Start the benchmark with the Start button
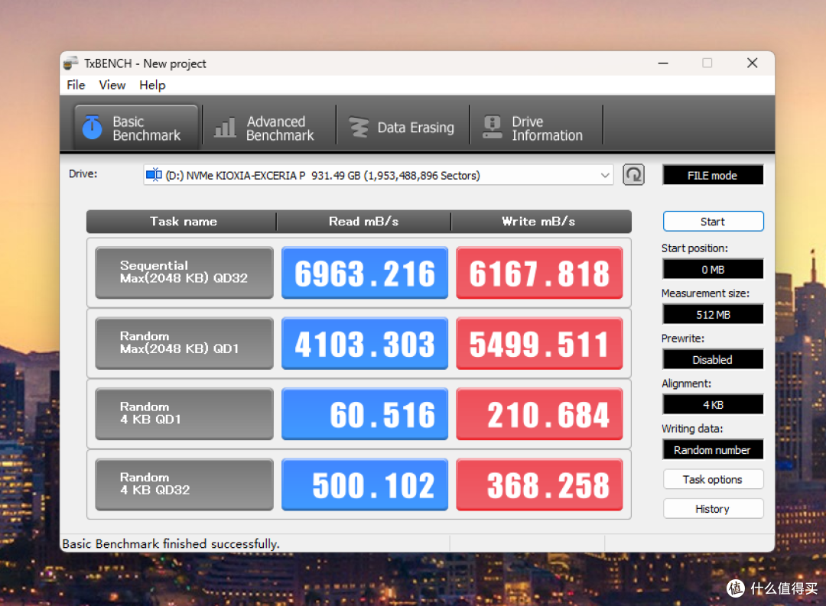Viewport: 826px width, 606px height. 713,222
